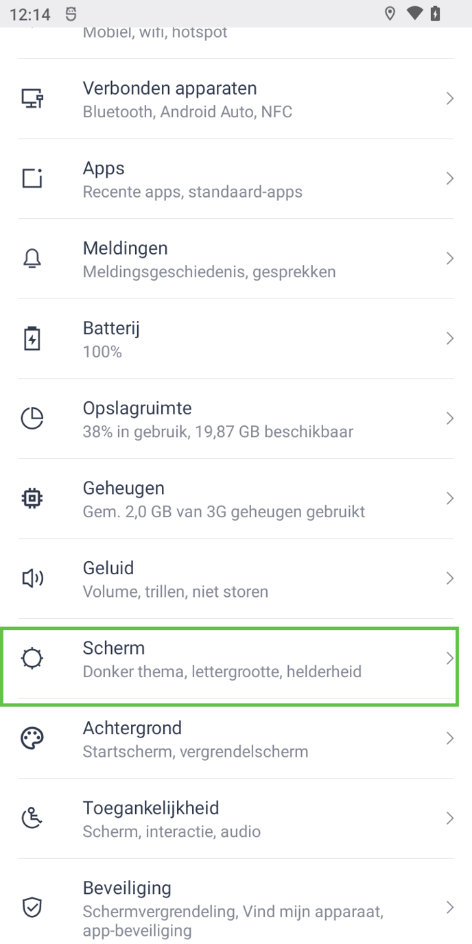The width and height of the screenshot is (472, 944).
Task: Tap the Geheugen chip icon
Action: pos(32,499)
